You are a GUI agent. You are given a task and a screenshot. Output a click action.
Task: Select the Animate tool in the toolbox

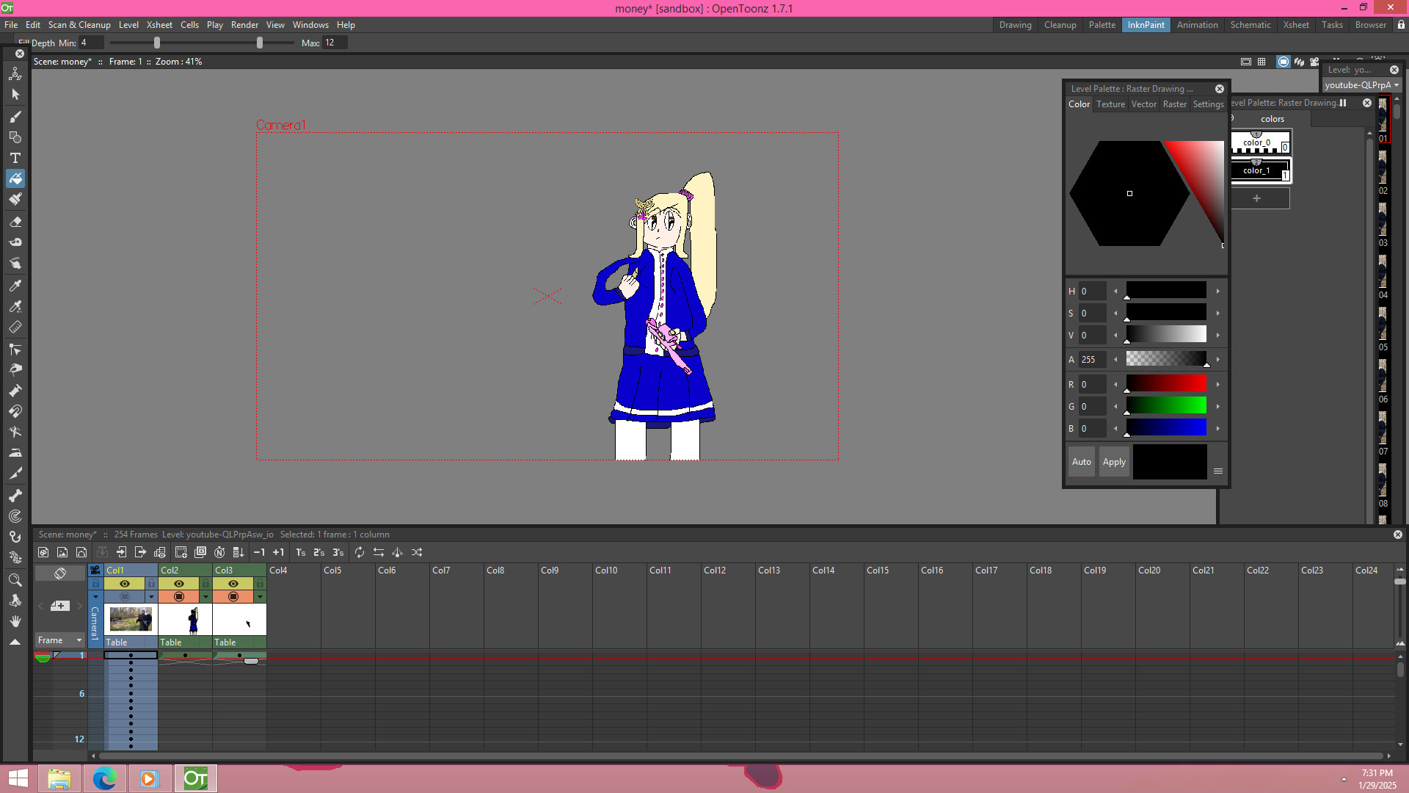point(15,73)
